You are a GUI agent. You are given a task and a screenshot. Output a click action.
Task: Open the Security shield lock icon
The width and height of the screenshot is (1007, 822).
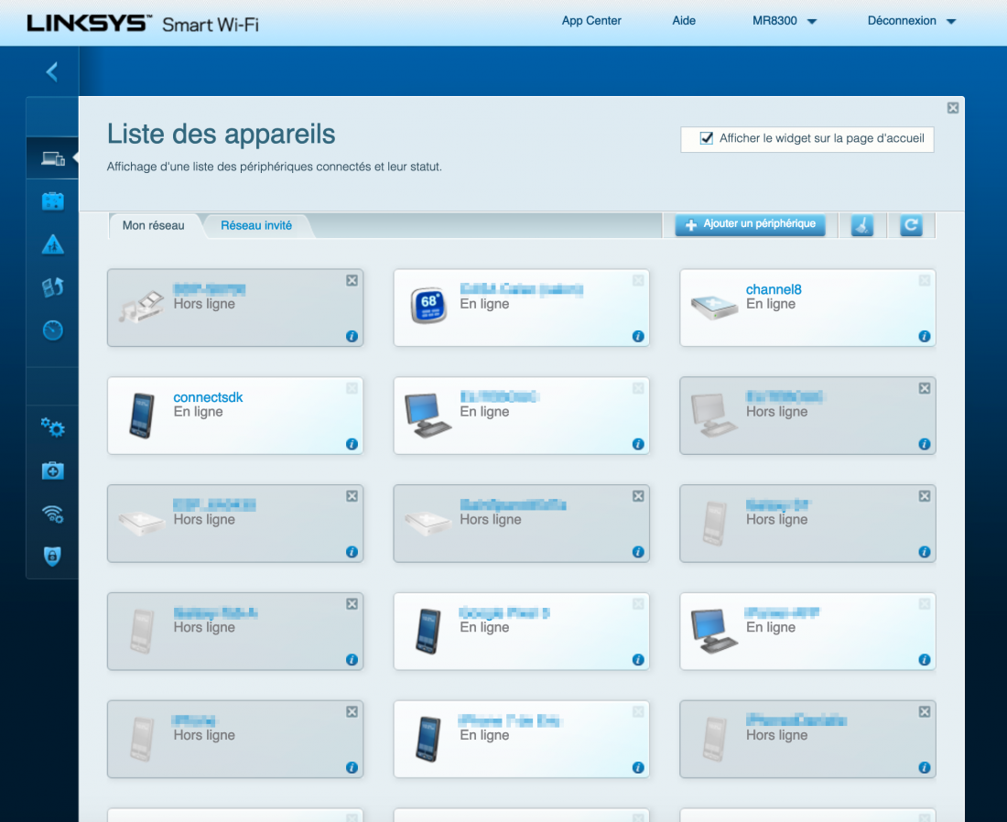pos(53,557)
